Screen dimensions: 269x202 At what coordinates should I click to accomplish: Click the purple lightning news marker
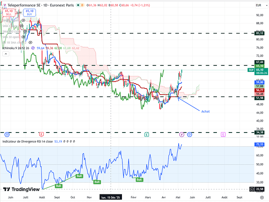click(x=182, y=135)
